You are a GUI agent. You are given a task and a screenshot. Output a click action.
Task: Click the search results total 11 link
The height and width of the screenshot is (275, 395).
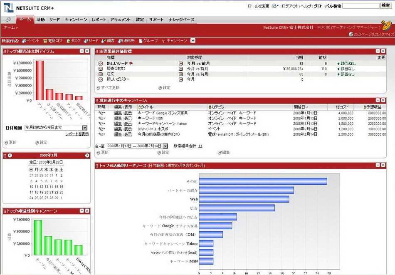[x=200, y=146]
